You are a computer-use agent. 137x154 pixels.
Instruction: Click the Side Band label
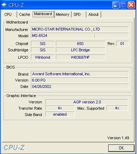[33, 115]
